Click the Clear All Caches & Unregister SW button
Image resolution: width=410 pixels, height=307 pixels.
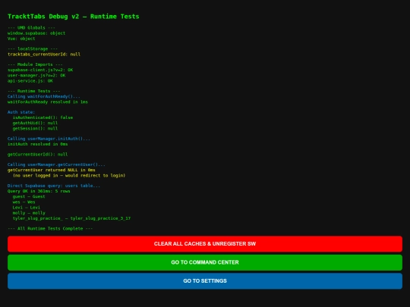click(x=205, y=244)
